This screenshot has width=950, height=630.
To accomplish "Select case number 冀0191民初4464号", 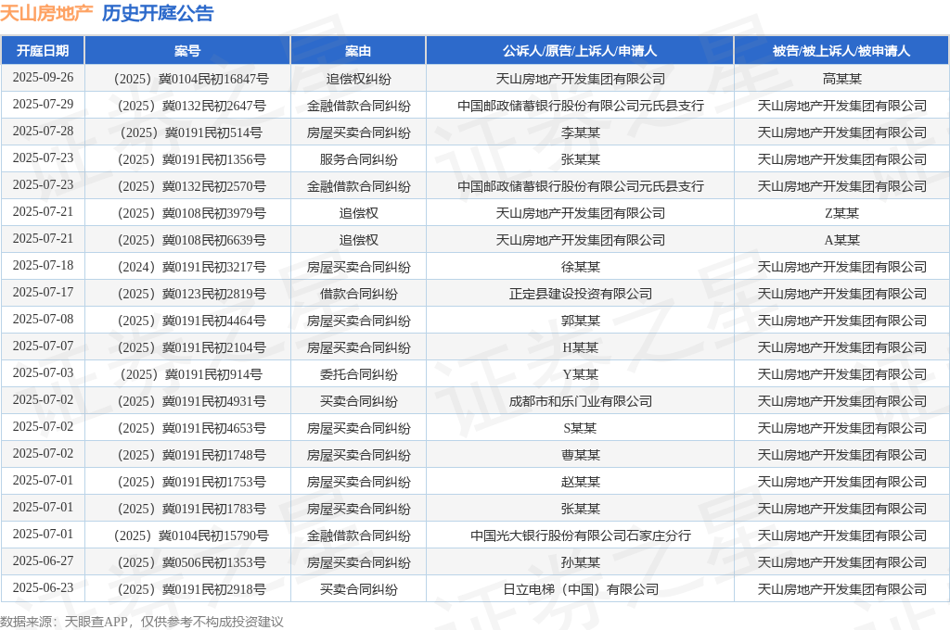I will (x=191, y=321).
